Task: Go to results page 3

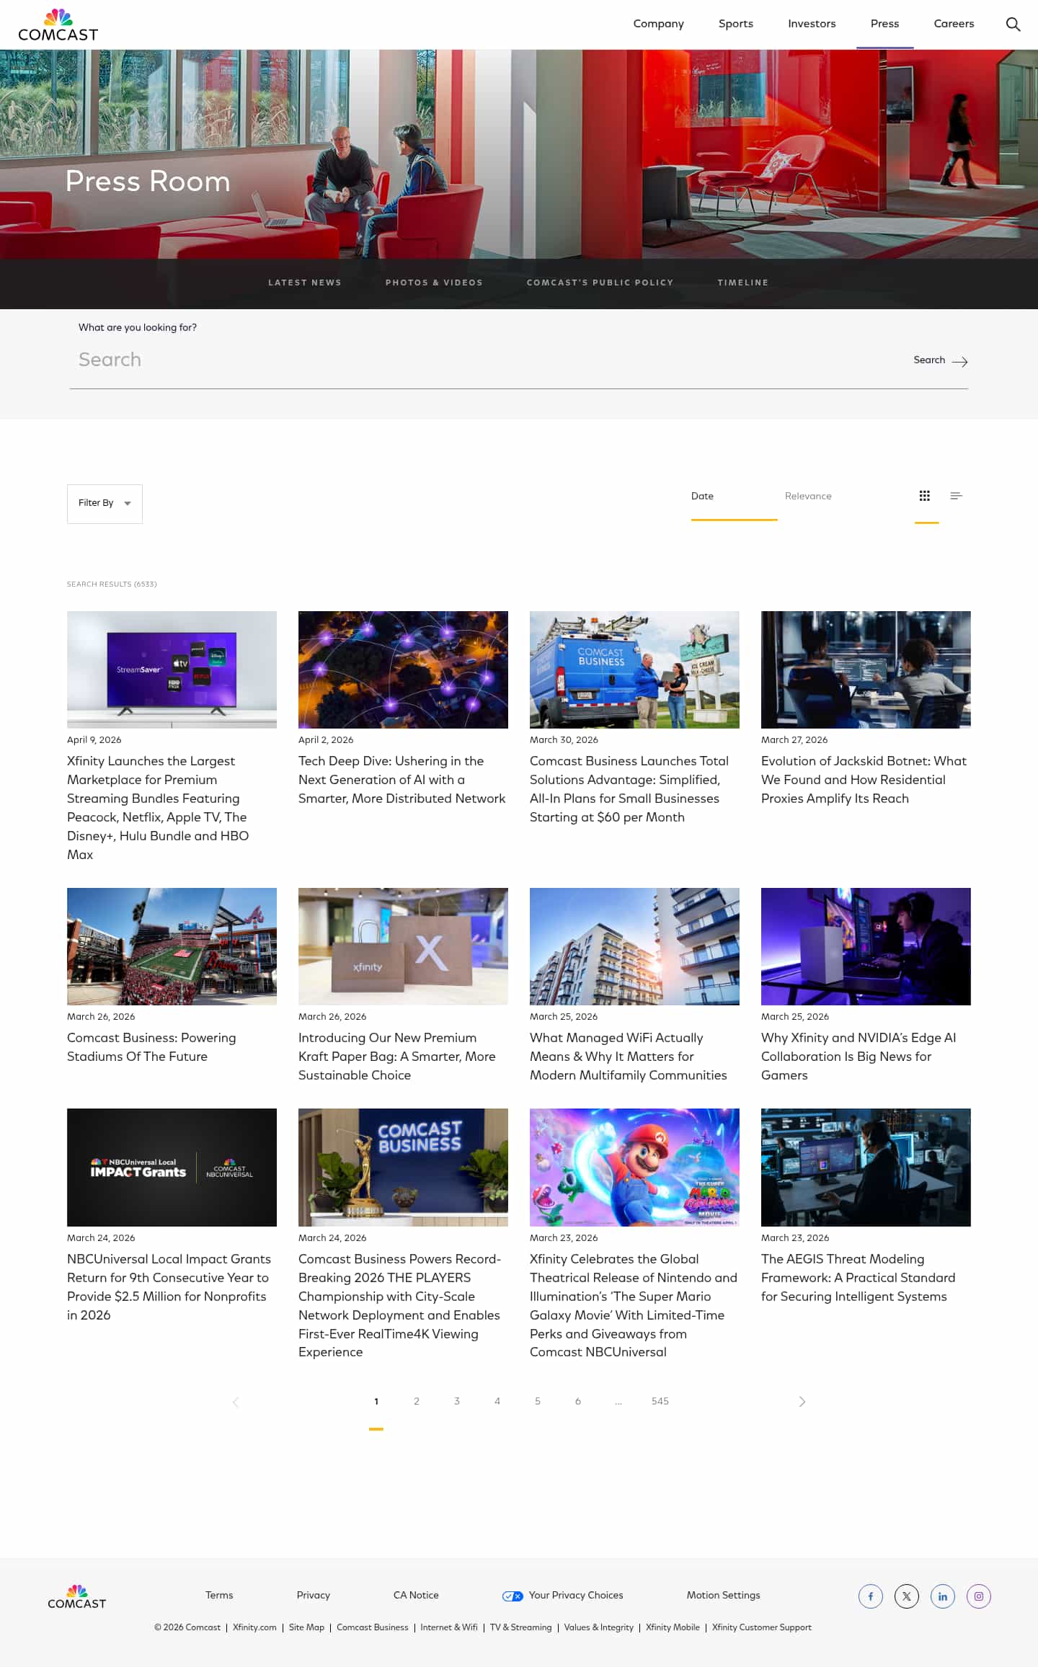Action: coord(457,1401)
